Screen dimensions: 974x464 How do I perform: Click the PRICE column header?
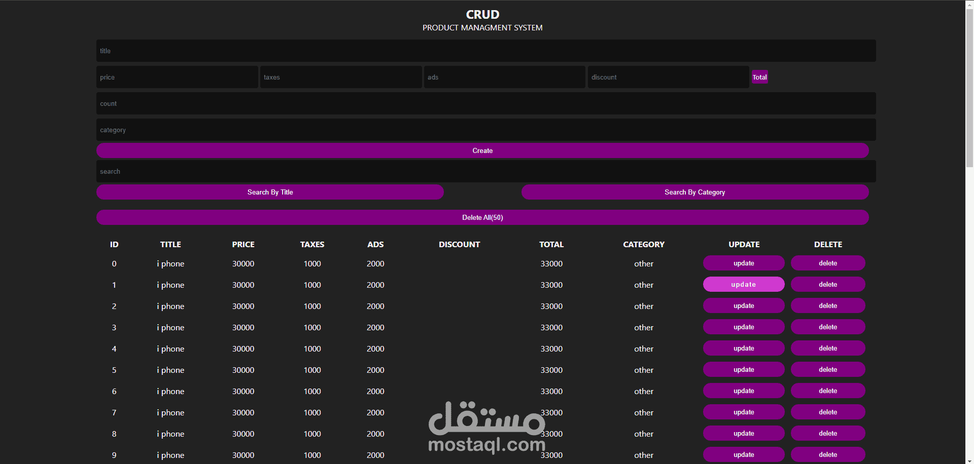click(x=243, y=244)
